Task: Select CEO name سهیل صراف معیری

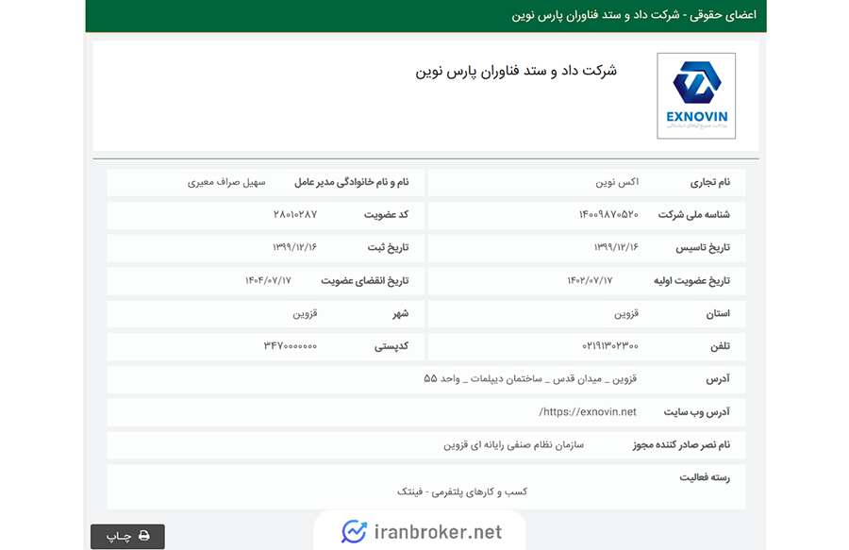Action: point(226,182)
